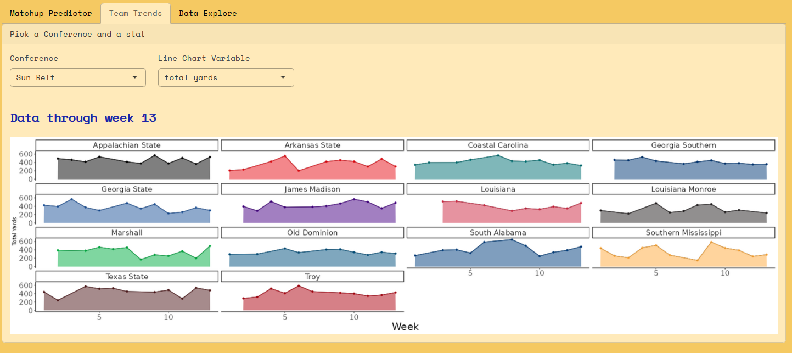Select the Southern Mississippi orange chart
Image resolution: width=792 pixels, height=353 pixels.
pyautogui.click(x=683, y=258)
